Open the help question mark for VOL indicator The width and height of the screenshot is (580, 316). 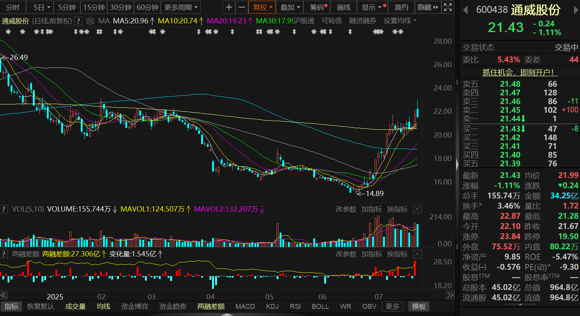[x=4, y=209]
